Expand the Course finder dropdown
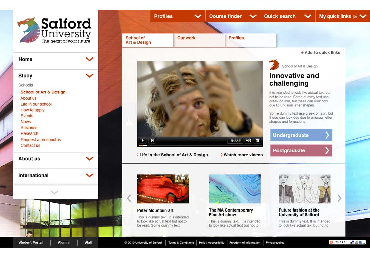370x269 pixels. click(x=233, y=16)
